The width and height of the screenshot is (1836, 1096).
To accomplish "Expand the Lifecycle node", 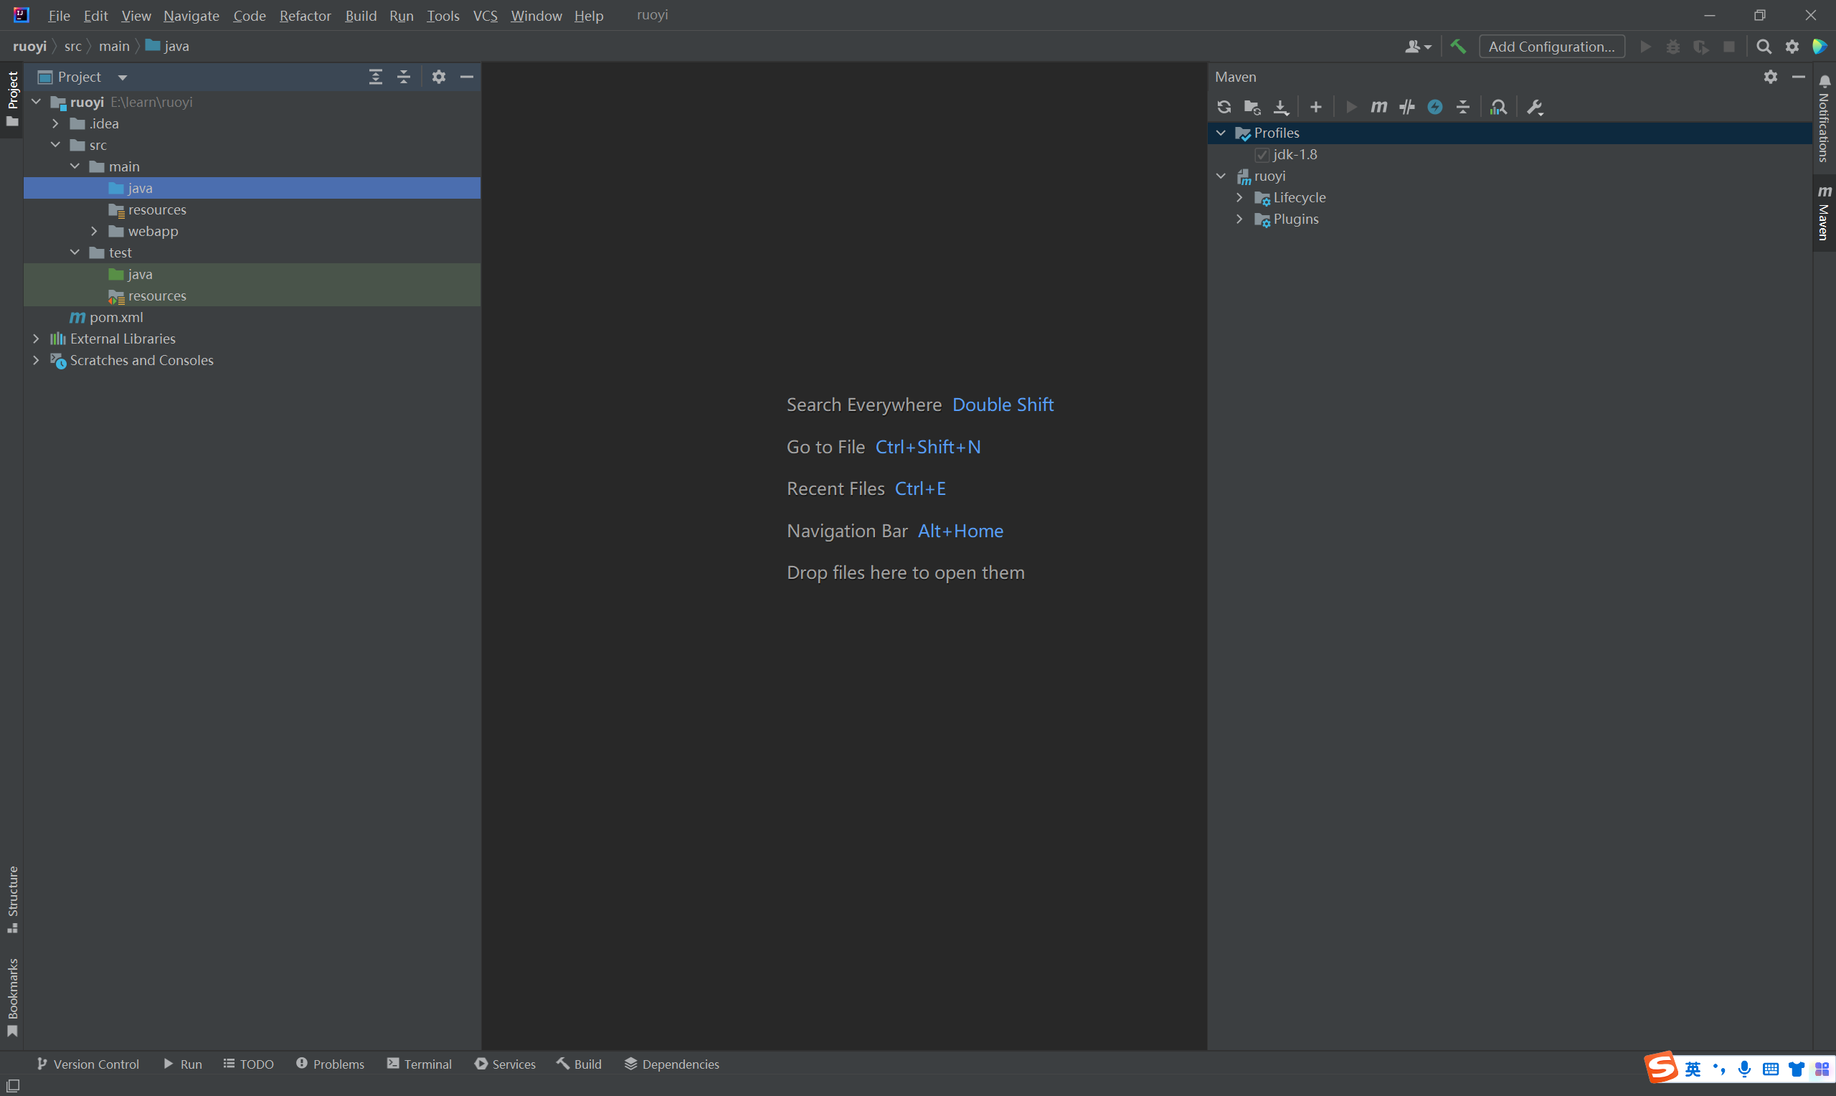I will (x=1239, y=197).
